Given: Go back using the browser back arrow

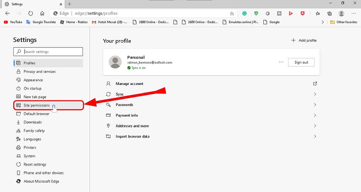Looking at the screenshot, I should pos(7,13).
